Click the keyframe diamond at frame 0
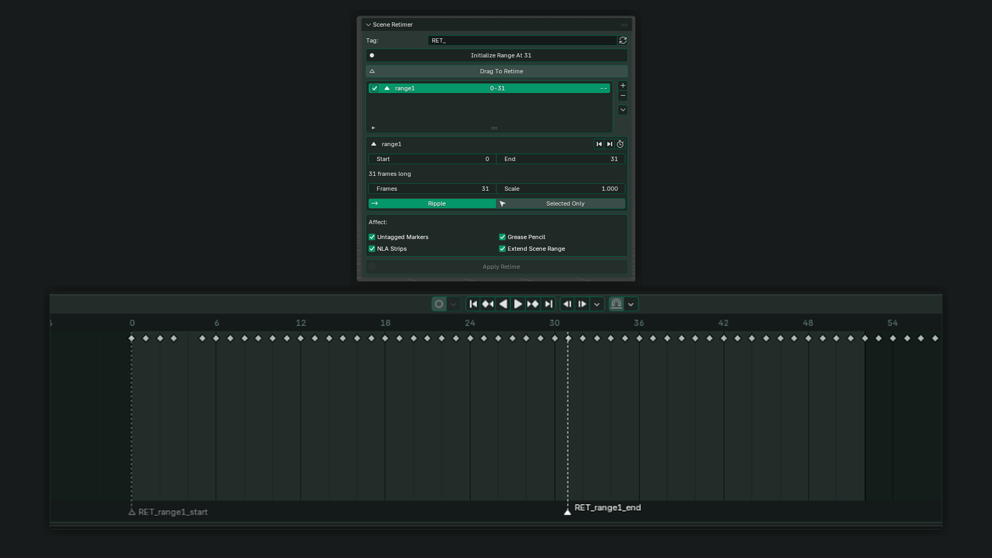 tap(132, 338)
